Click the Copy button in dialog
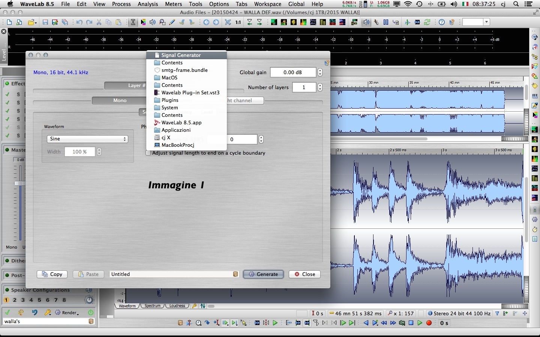Viewport: 540px width, 337px height. pos(52,274)
